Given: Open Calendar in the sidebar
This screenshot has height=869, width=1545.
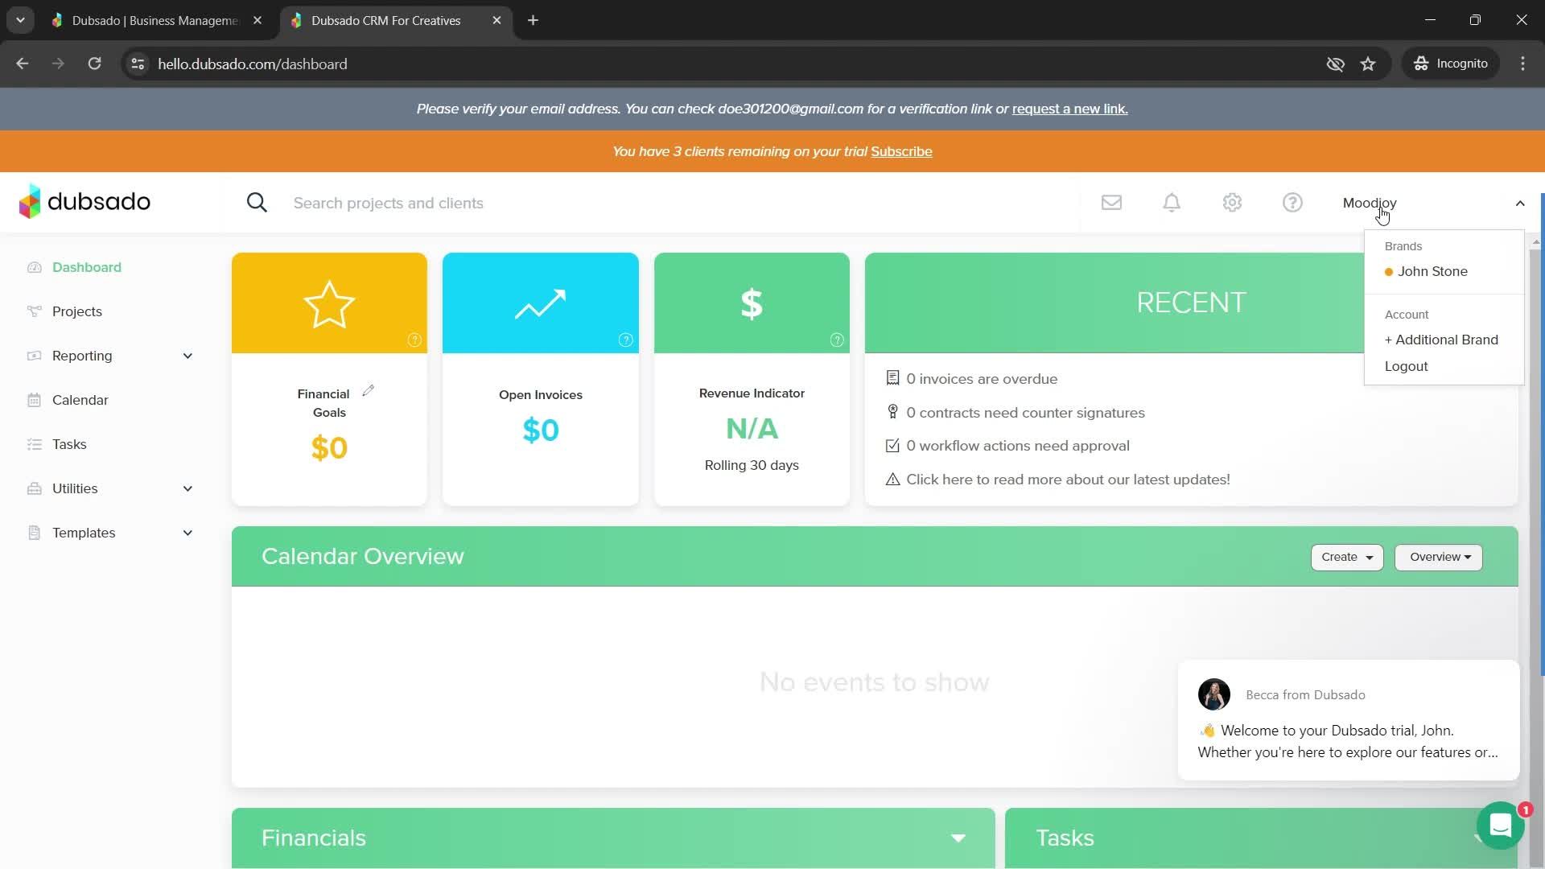Looking at the screenshot, I should click(80, 400).
